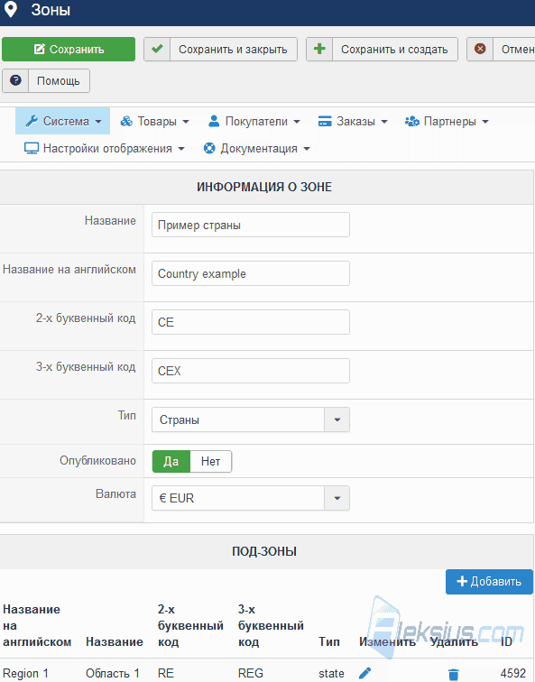Click the map pin icon beside Зоны

point(11,10)
